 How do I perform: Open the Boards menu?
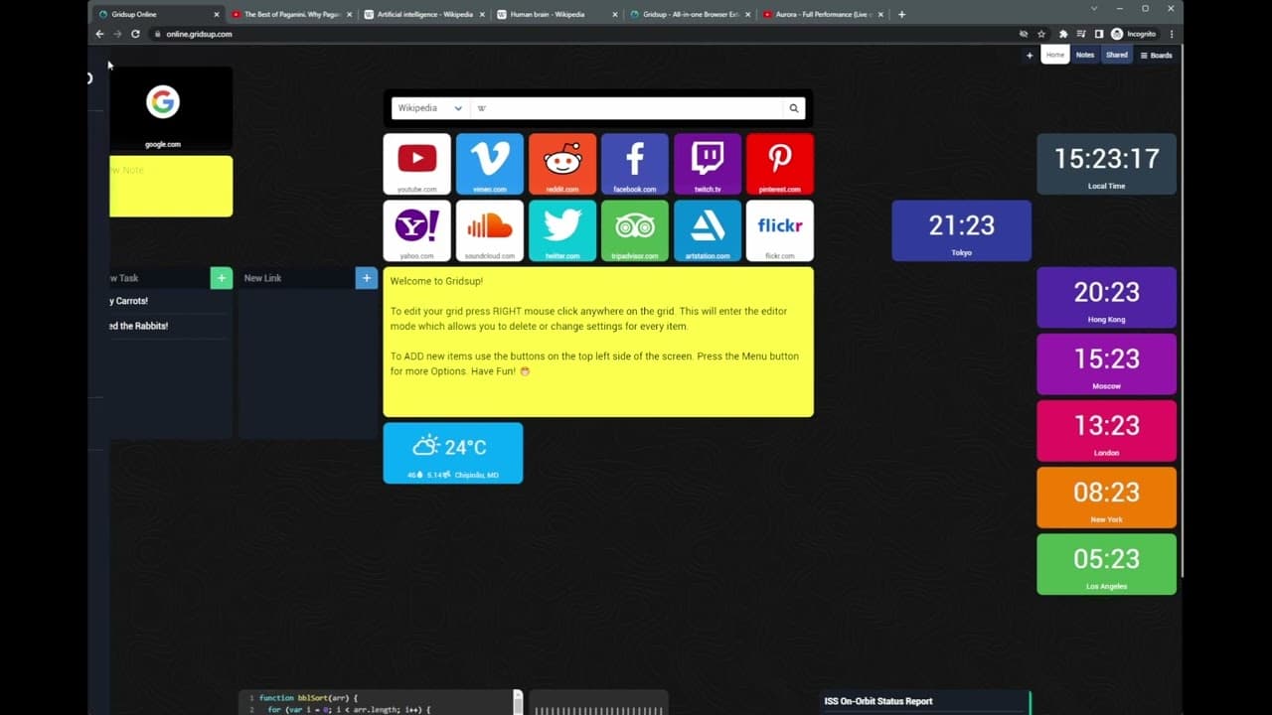(x=1156, y=56)
